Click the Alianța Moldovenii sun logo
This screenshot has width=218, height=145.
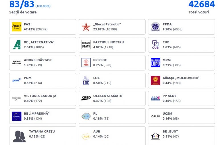point(155,80)
